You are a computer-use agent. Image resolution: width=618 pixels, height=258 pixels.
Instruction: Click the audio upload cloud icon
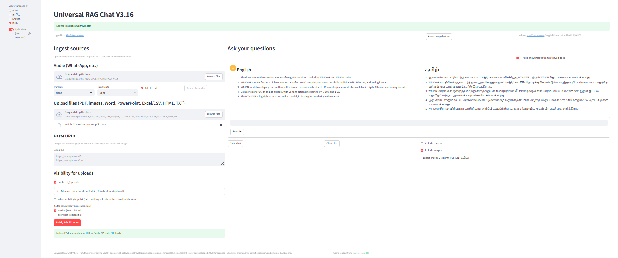[x=59, y=77]
